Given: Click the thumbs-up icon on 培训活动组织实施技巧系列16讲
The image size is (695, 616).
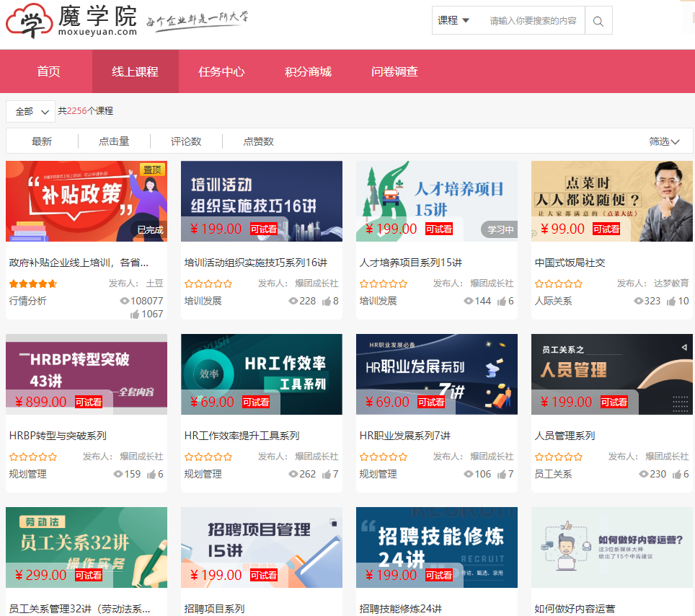Looking at the screenshot, I should [x=329, y=301].
